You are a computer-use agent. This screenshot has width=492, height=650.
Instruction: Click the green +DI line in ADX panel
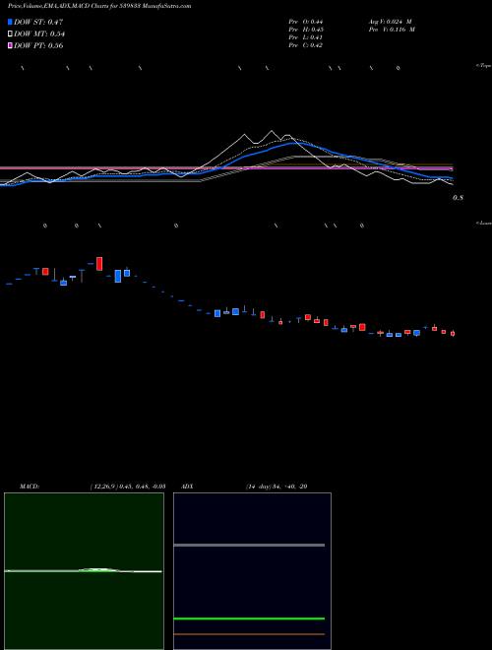[x=249, y=618]
